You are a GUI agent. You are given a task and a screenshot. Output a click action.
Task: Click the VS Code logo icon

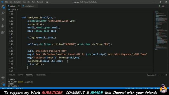pos(2,2)
